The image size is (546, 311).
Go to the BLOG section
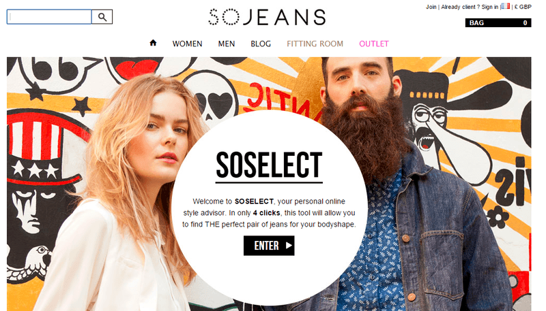(x=261, y=44)
